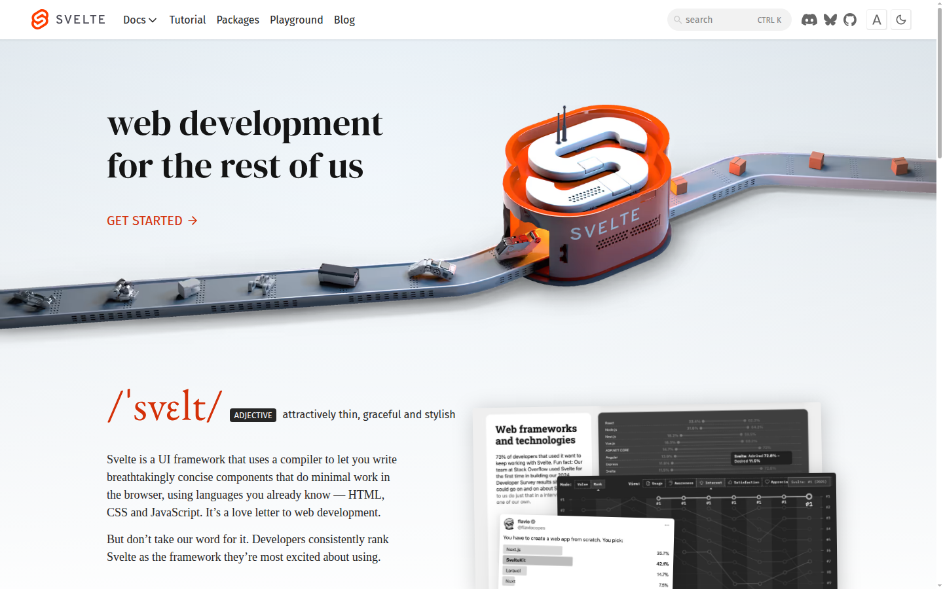Image resolution: width=943 pixels, height=589 pixels.
Task: Visit the Blog from the navigation
Action: point(344,20)
